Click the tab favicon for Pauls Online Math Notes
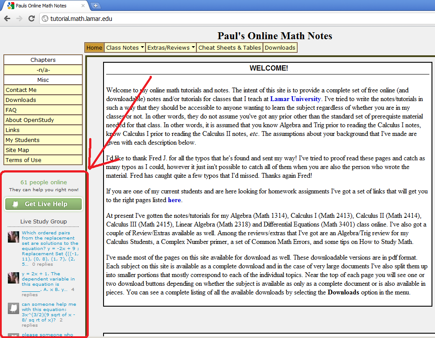 [x=10, y=6]
